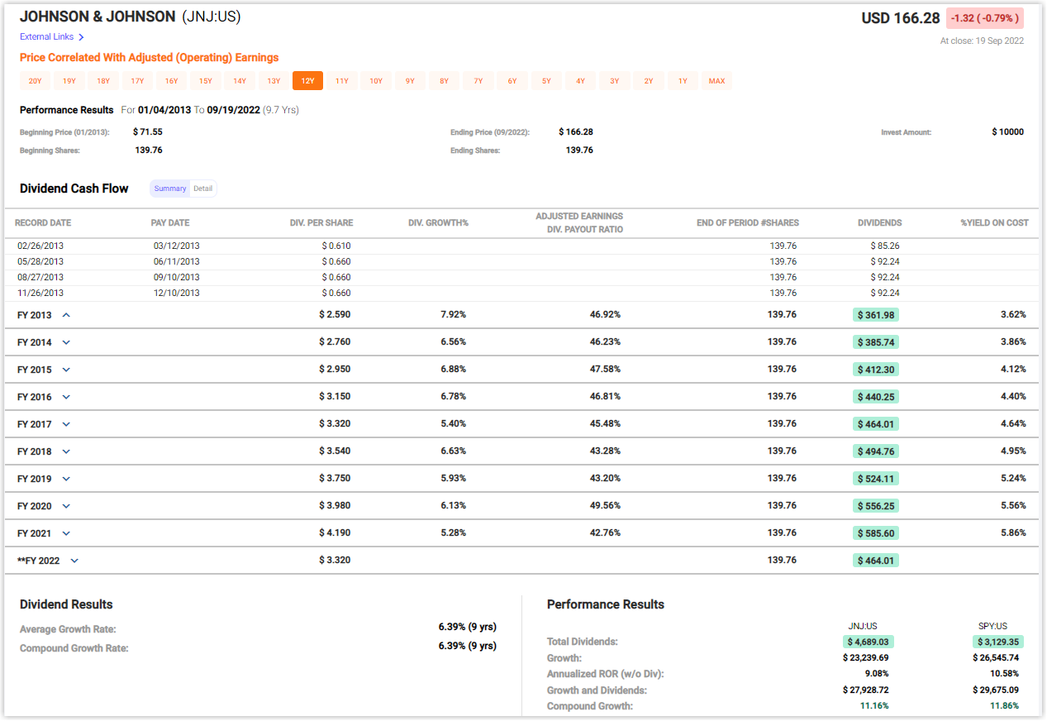Image resolution: width=1047 pixels, height=721 pixels.
Task: Click the Invest Amount $10000 field
Action: pyautogui.click(x=1007, y=132)
